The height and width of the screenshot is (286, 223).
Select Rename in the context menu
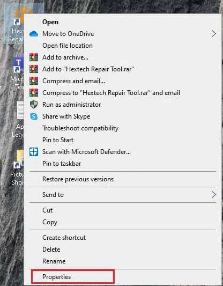coord(54,261)
